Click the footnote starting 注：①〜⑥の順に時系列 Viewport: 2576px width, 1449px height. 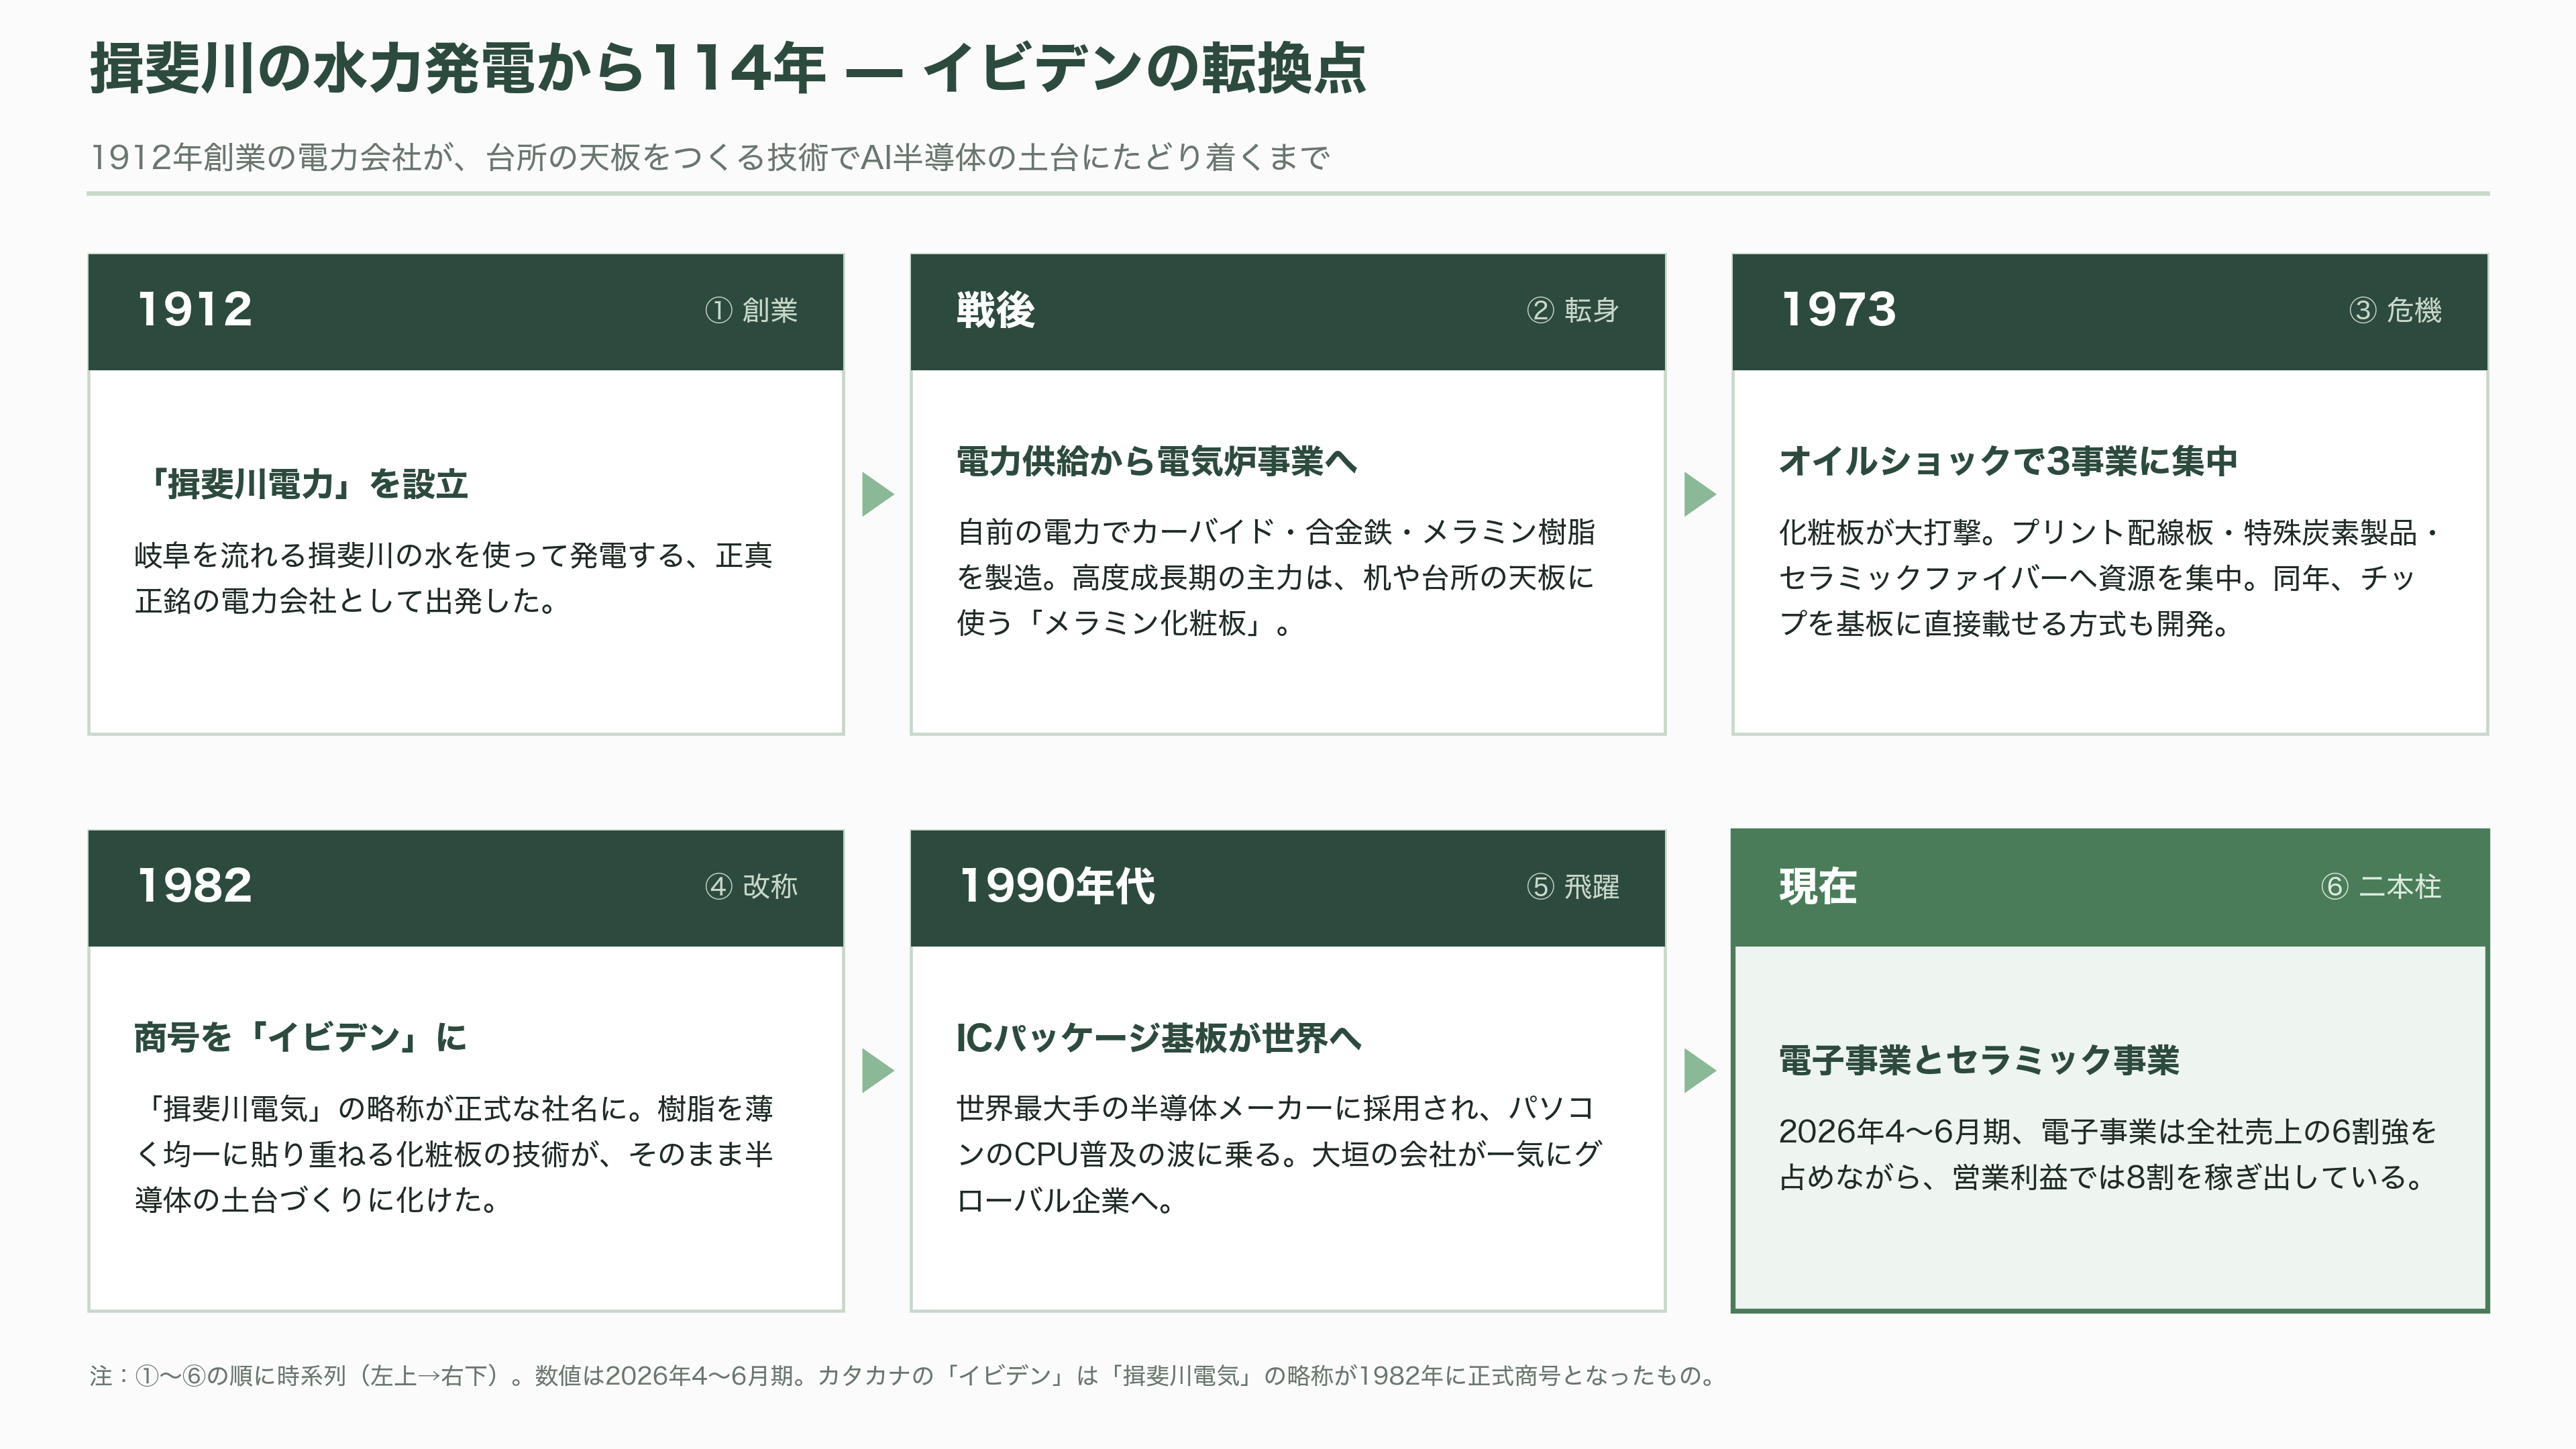click(903, 1376)
